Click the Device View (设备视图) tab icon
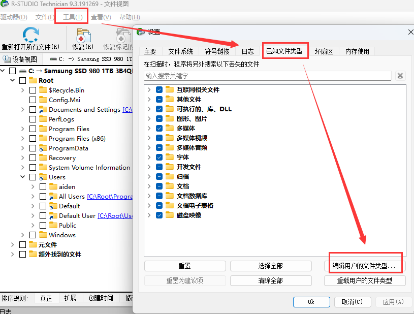 point(7,59)
